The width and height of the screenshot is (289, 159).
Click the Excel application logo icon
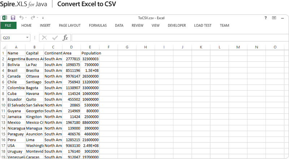[5, 18]
